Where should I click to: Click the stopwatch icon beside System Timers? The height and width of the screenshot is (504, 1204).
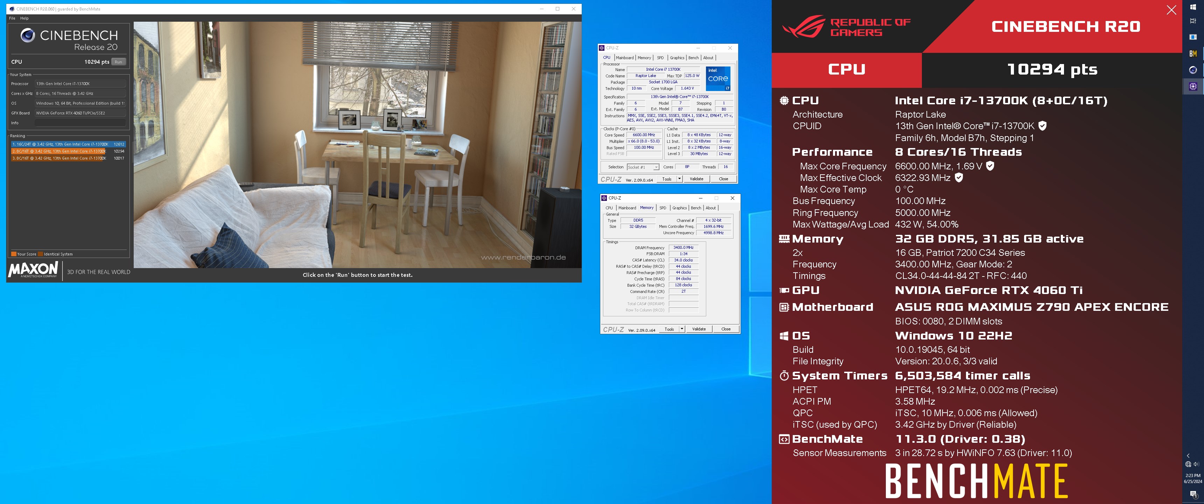point(784,376)
